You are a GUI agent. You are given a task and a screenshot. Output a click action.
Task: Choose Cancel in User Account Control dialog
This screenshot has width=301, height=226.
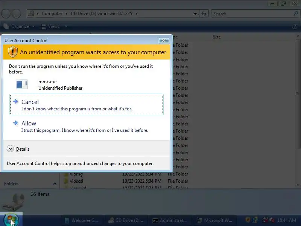[x=87, y=105]
